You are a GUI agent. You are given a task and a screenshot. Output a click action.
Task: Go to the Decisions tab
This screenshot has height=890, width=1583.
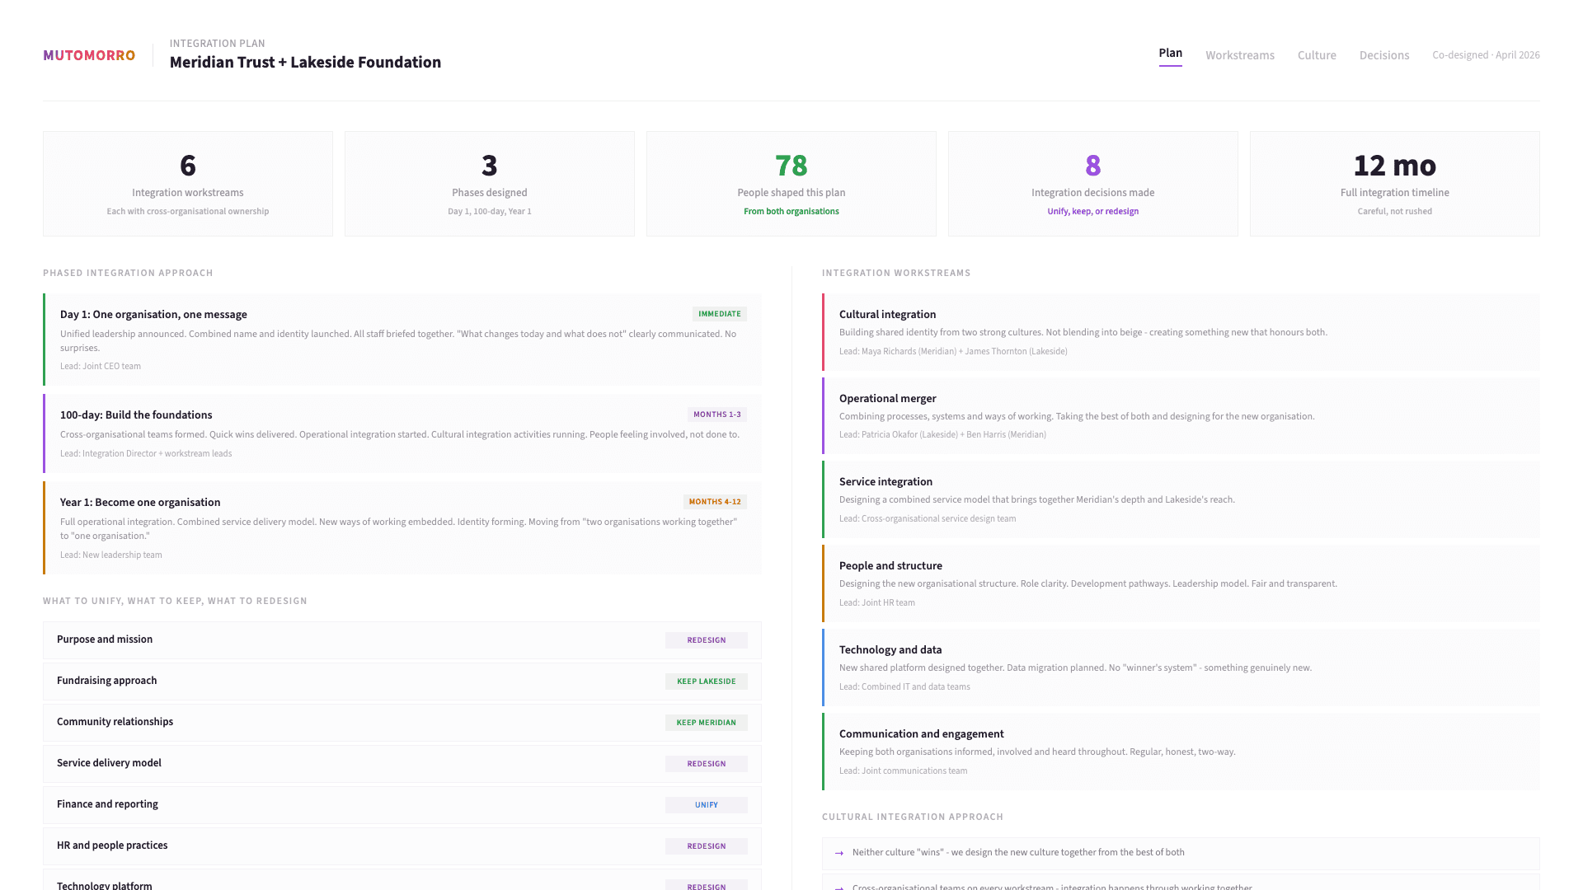(x=1383, y=55)
